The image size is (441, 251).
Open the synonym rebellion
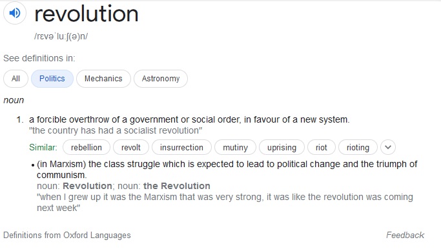[87, 147]
